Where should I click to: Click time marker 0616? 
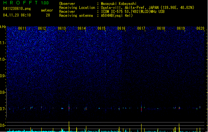tap(121, 28)
